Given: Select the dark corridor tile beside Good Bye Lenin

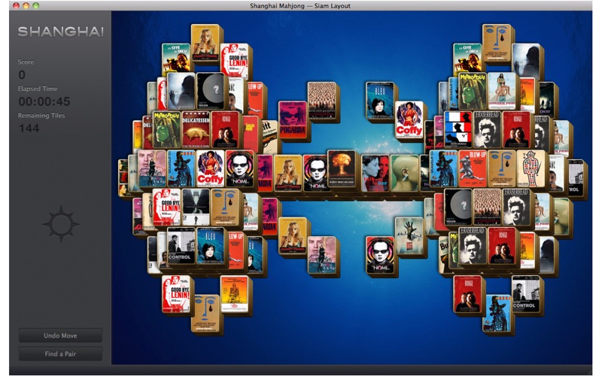Looking at the screenshot, I should (196, 208).
